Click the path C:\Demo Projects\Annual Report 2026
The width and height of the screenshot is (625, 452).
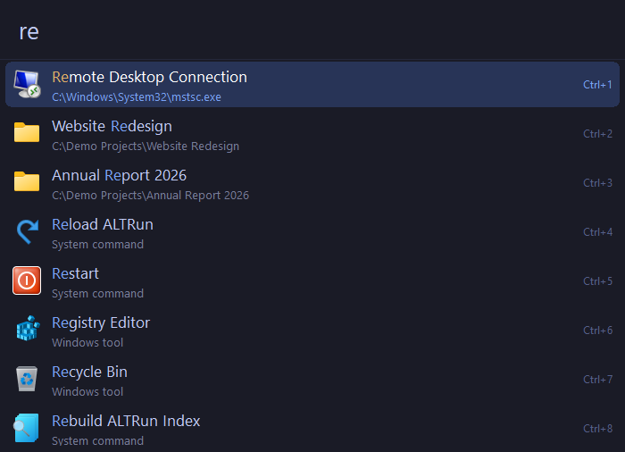click(150, 196)
